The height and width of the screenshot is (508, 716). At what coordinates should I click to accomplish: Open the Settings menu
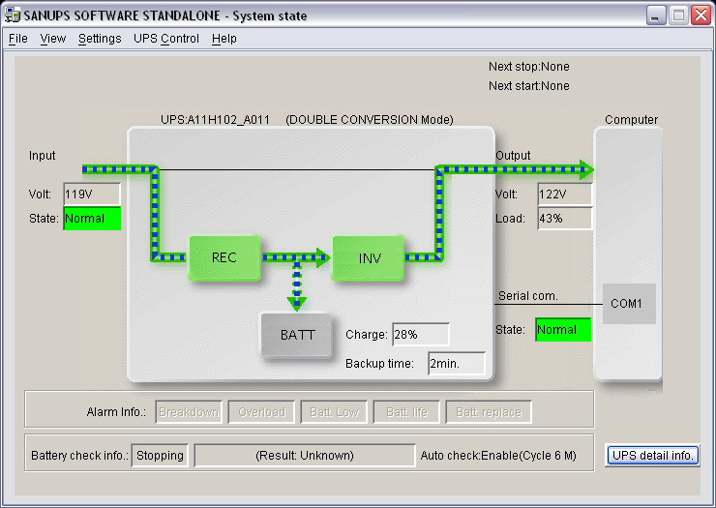coord(100,39)
